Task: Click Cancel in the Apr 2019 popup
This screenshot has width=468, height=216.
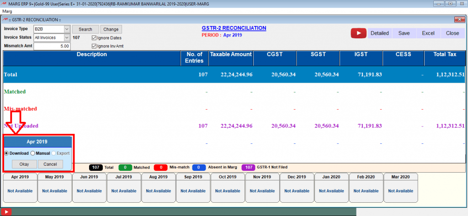Action: pos(50,164)
